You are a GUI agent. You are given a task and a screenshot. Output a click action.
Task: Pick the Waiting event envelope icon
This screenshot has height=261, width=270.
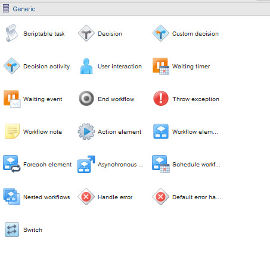tap(12, 99)
